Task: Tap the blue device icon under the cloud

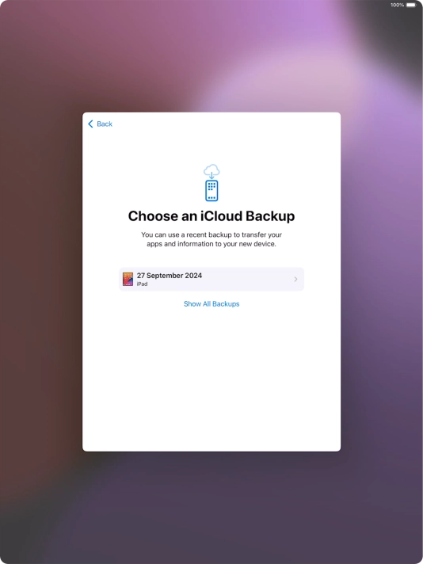Action: tap(211, 191)
